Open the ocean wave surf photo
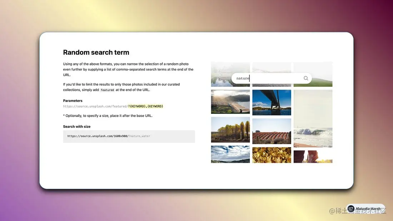Viewport: 393px width, 221px height. click(x=313, y=119)
